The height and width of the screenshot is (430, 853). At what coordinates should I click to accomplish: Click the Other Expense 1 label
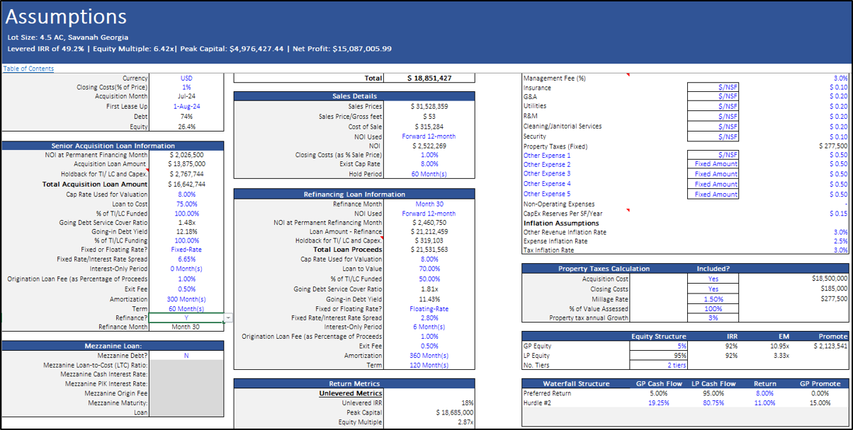tap(546, 155)
